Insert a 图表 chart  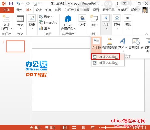click(45, 28)
